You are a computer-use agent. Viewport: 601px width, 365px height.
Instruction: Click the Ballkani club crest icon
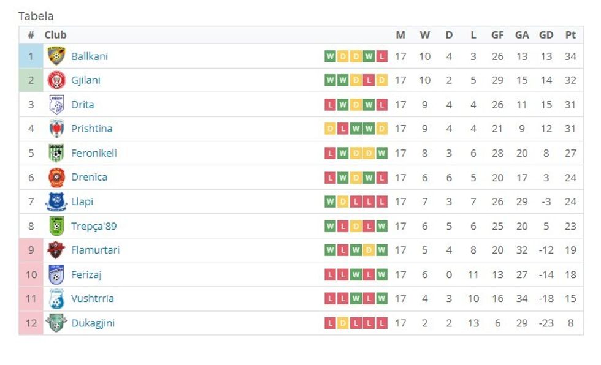click(x=56, y=56)
